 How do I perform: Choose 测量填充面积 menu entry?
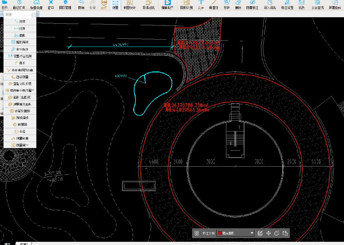pos(20,104)
